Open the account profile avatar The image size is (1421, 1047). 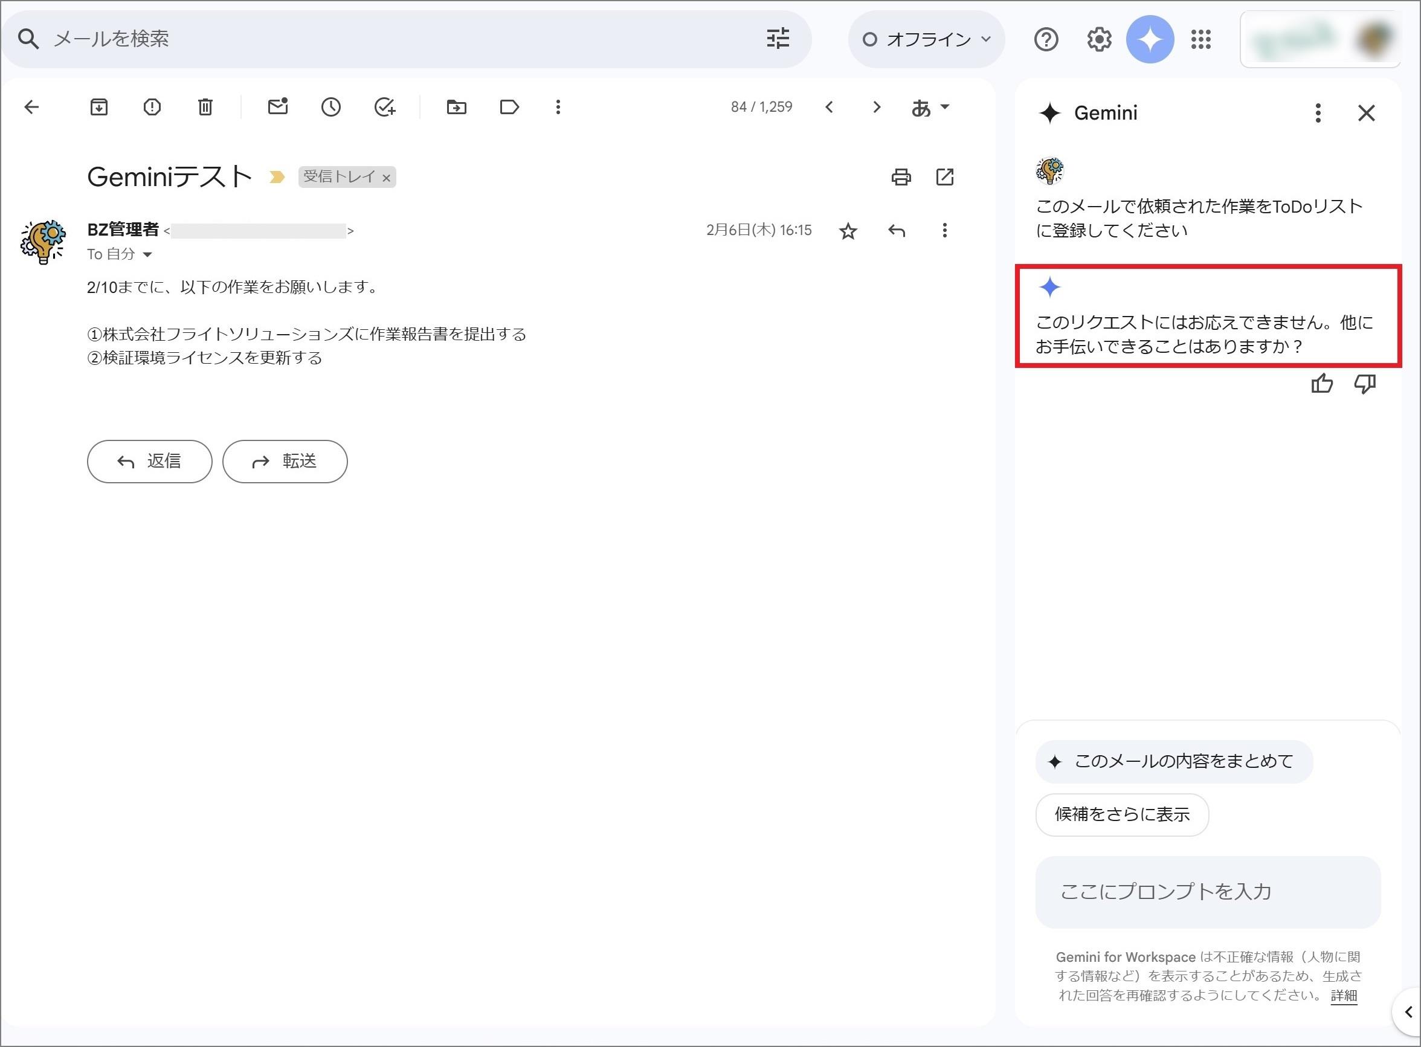[1373, 39]
